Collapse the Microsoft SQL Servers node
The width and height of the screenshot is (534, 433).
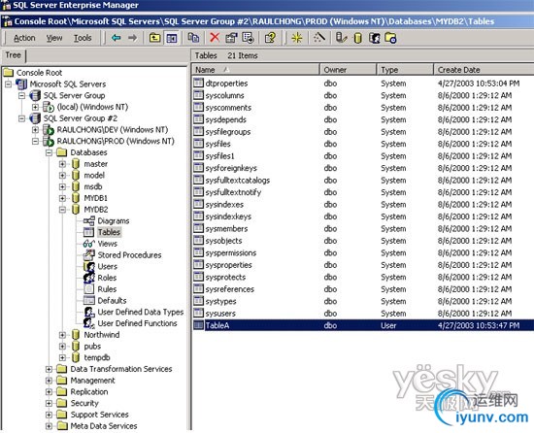(8, 84)
